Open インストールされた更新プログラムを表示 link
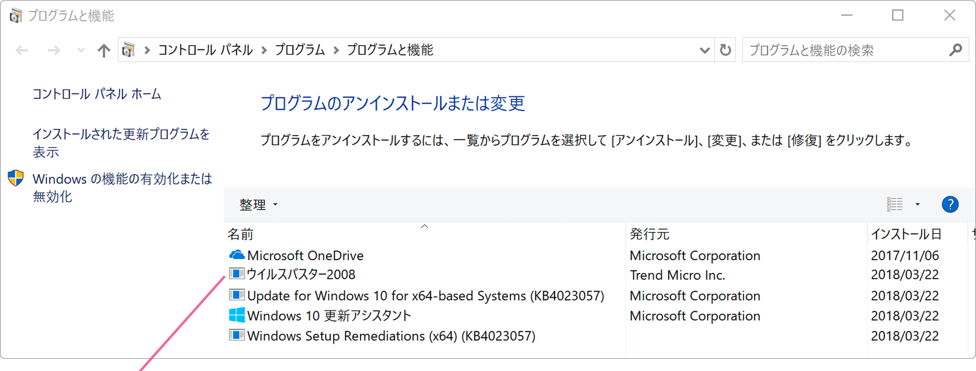This screenshot has width=976, height=371. [121, 143]
